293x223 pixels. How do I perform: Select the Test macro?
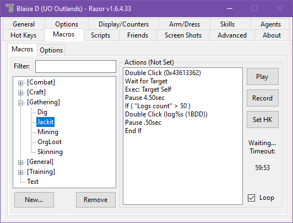click(x=32, y=182)
